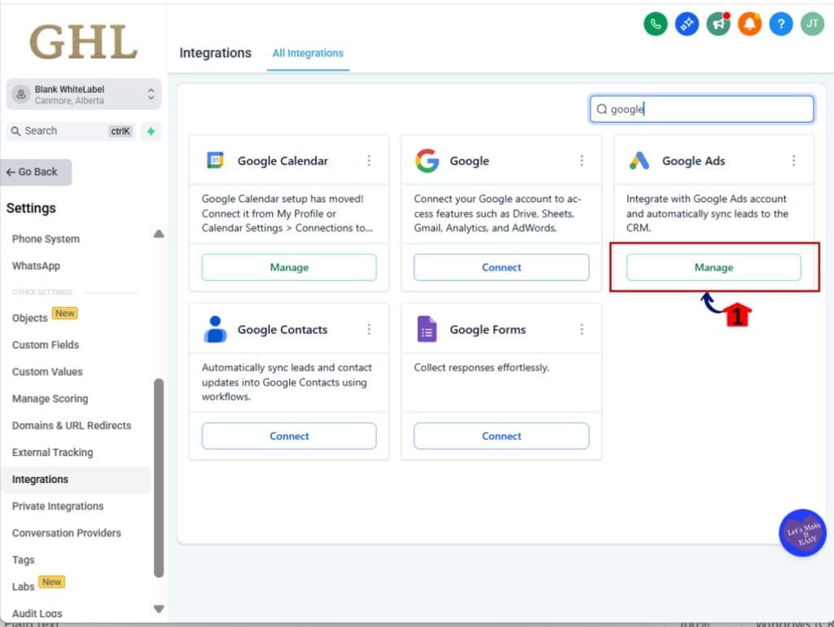Screen dimensions: 834x627
Task: Click the sidebar Search box
Action: (x=72, y=131)
